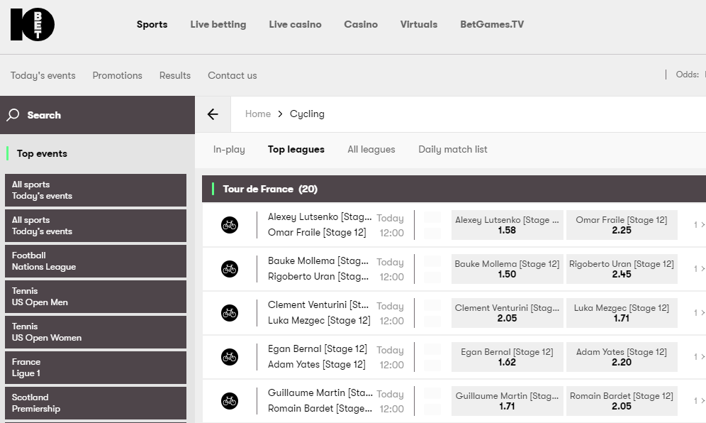
Task: Click cycling icon for Alexey Lutsenko row
Action: [230, 224]
